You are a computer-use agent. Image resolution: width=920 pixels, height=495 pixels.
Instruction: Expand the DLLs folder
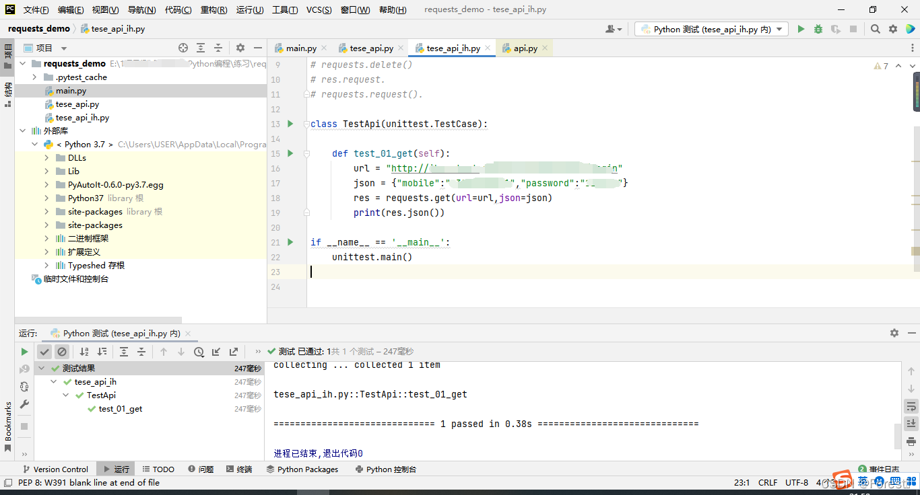(x=46, y=157)
